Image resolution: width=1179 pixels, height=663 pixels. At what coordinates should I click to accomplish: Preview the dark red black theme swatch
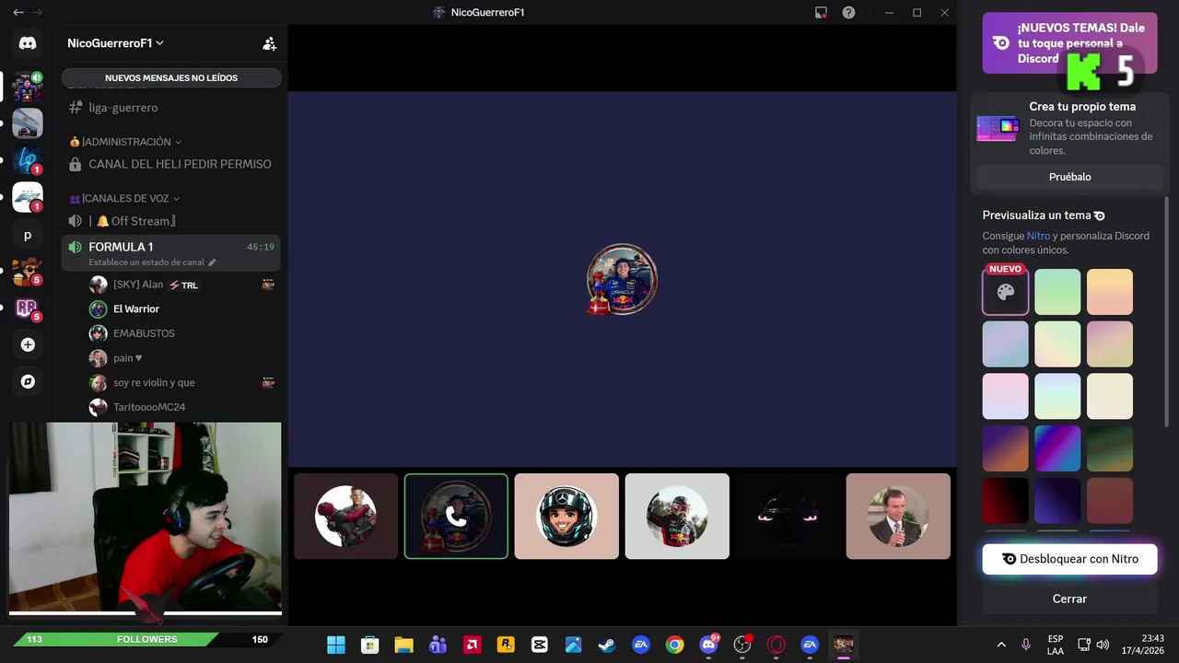tap(1005, 501)
